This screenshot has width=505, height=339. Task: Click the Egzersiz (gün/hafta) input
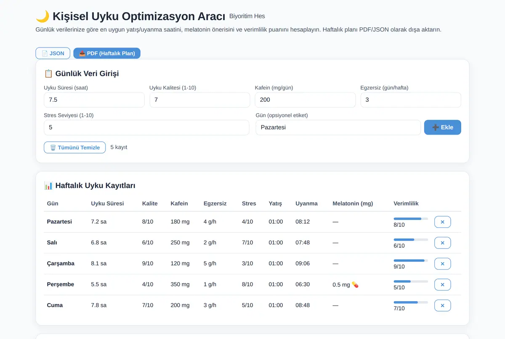pos(411,100)
